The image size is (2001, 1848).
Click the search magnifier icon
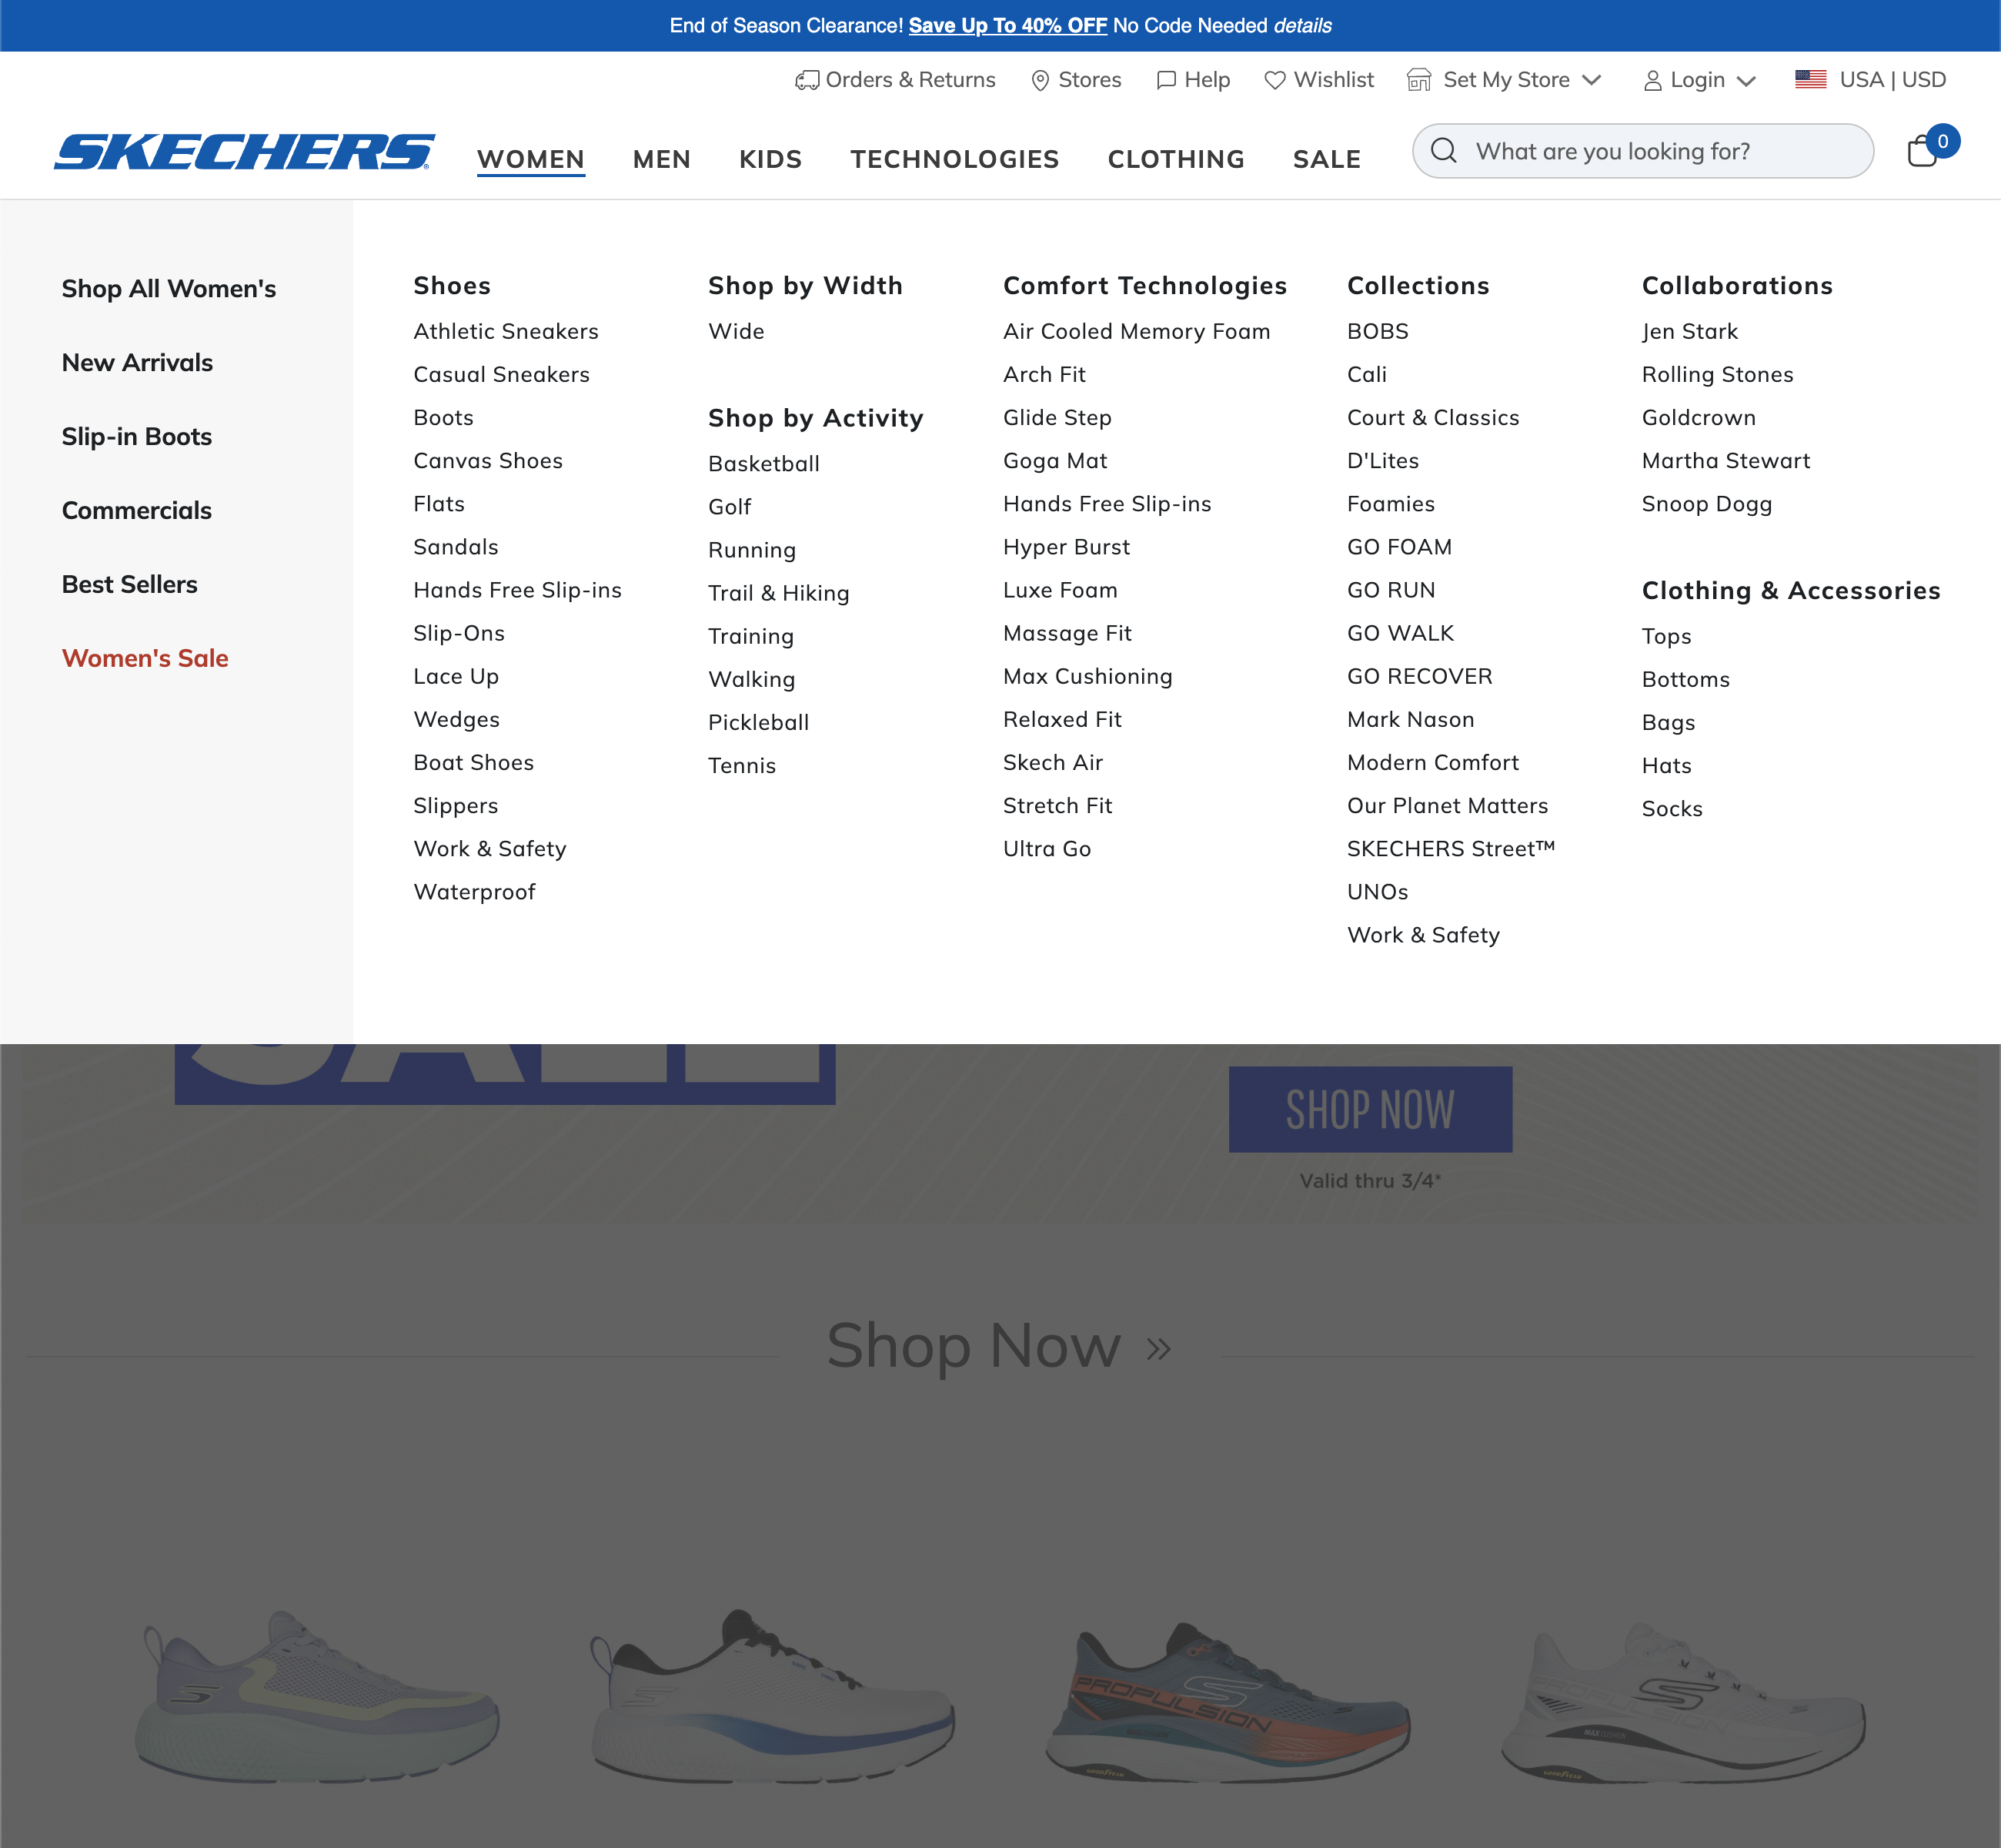[1443, 151]
